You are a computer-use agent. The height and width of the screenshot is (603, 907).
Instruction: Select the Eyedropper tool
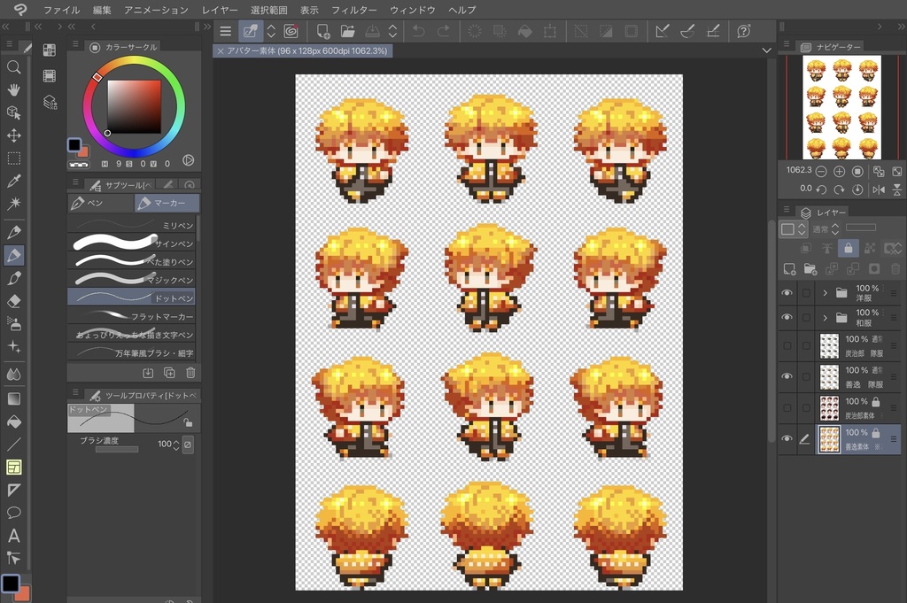click(x=13, y=181)
